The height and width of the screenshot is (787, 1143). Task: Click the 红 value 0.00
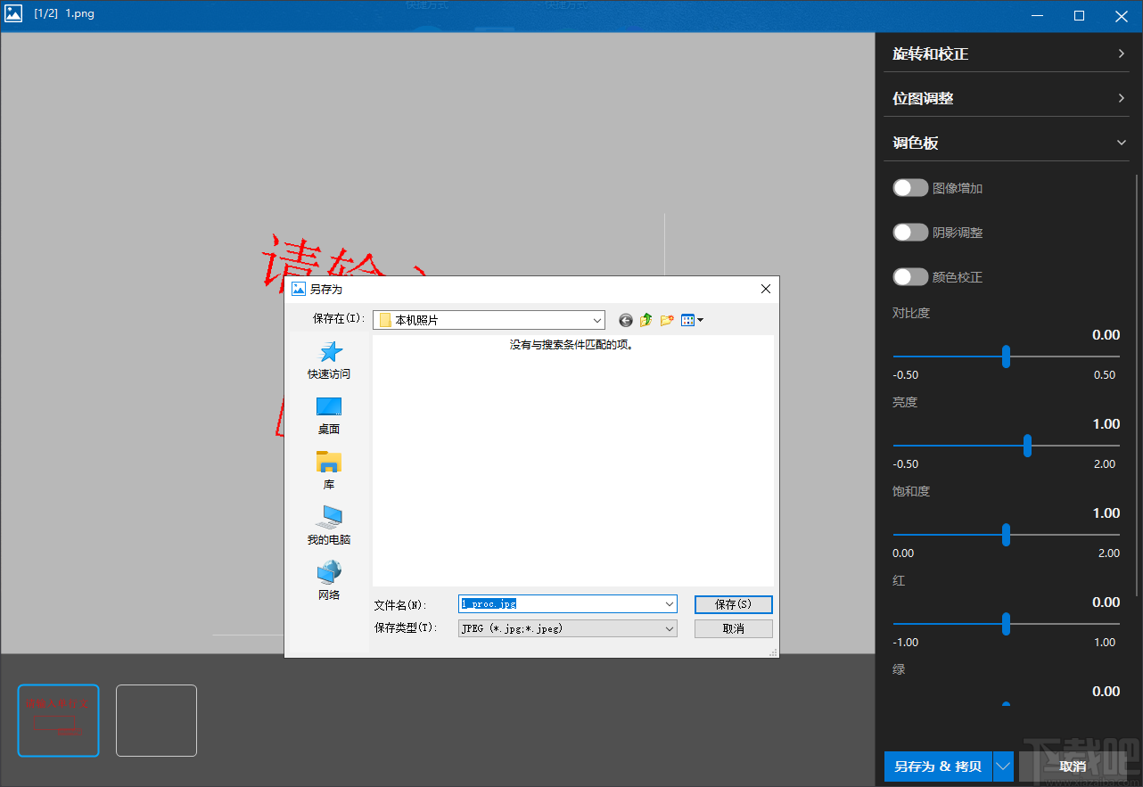pyautogui.click(x=1106, y=603)
